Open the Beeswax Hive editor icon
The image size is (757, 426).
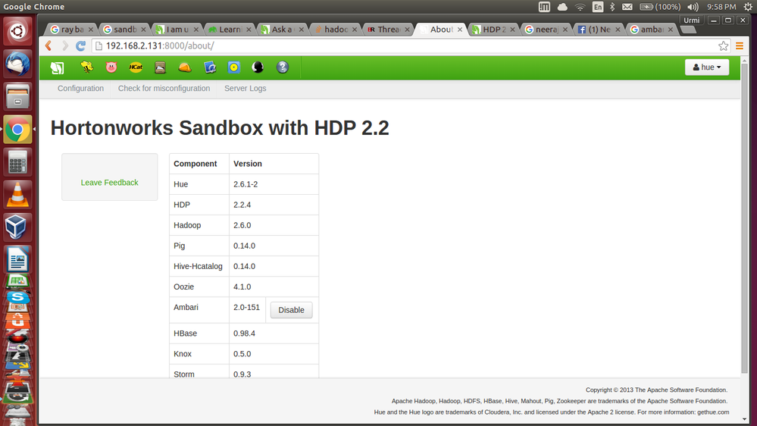point(87,67)
